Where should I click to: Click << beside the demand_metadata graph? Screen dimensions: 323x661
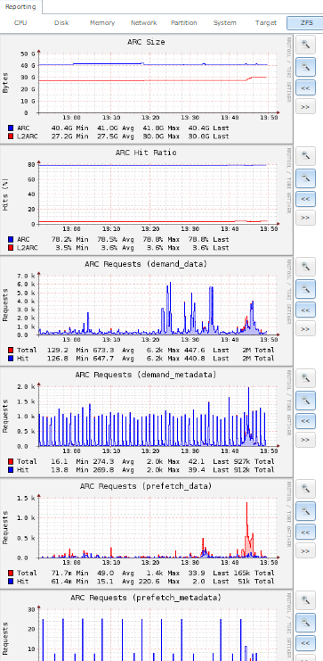pos(305,421)
